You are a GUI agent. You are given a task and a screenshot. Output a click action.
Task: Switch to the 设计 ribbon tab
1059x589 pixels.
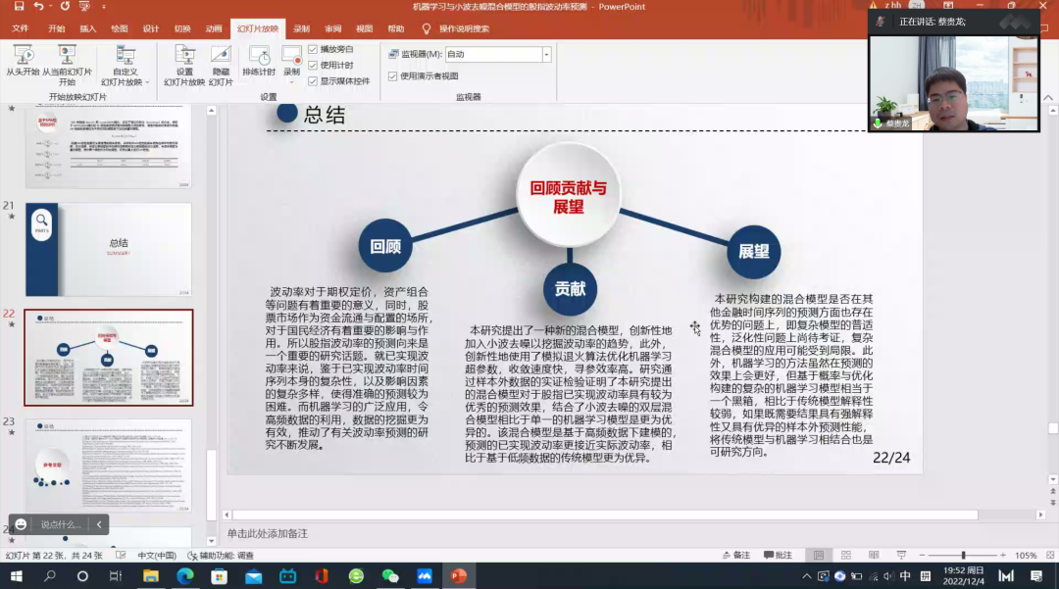coord(151,28)
